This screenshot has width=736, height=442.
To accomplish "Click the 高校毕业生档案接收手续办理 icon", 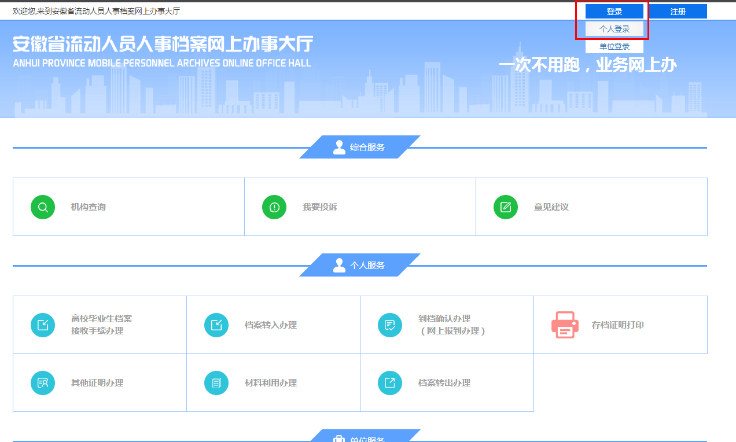I will 43,325.
